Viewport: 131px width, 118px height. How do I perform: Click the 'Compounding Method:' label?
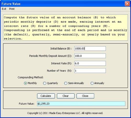(30, 77)
